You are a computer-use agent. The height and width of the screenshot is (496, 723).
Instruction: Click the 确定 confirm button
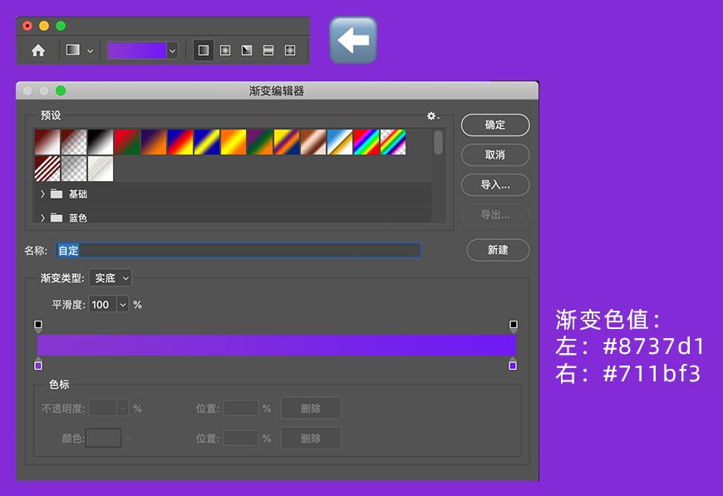(x=494, y=125)
